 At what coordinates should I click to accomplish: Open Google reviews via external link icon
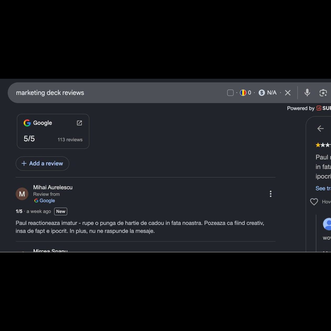[79, 123]
